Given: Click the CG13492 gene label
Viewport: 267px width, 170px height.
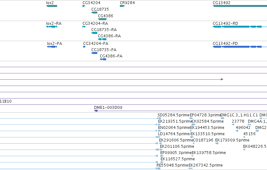Looking at the screenshot, I should pyautogui.click(x=222, y=3).
